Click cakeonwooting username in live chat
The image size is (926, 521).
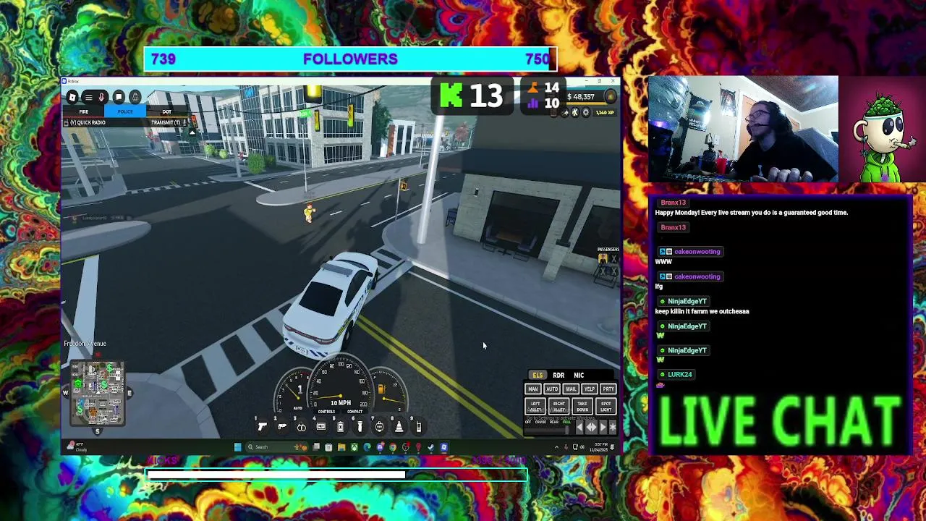point(697,252)
